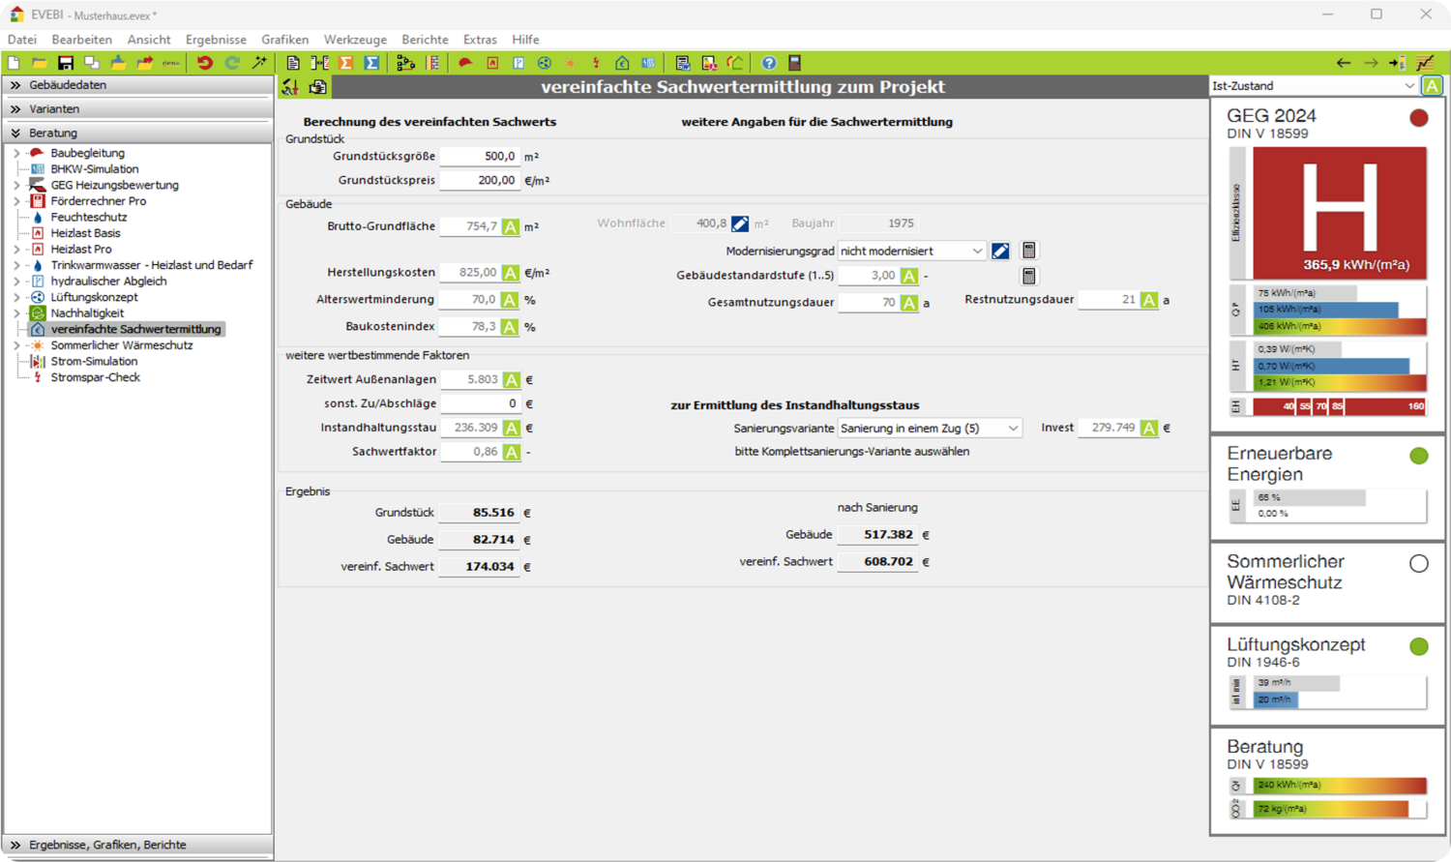This screenshot has width=1451, height=862.
Task: Click the magic wand assistant icon
Action: (x=259, y=63)
